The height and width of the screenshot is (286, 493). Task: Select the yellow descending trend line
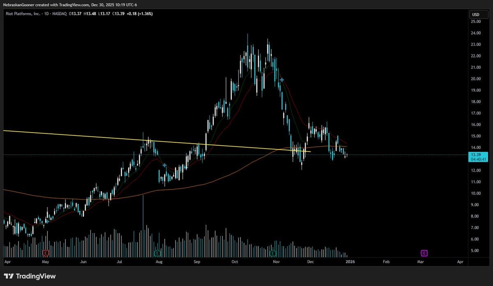82,136
